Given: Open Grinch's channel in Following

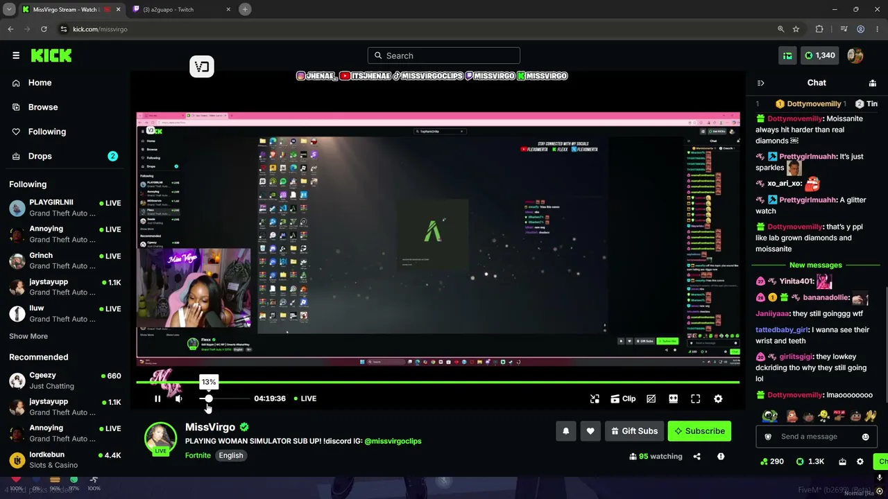Looking at the screenshot, I should tap(65, 261).
